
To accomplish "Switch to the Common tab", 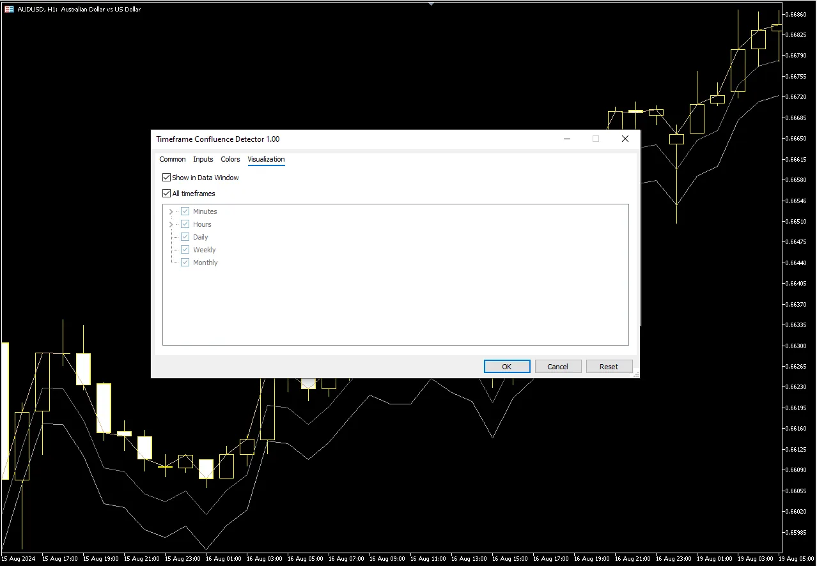I will click(x=173, y=159).
